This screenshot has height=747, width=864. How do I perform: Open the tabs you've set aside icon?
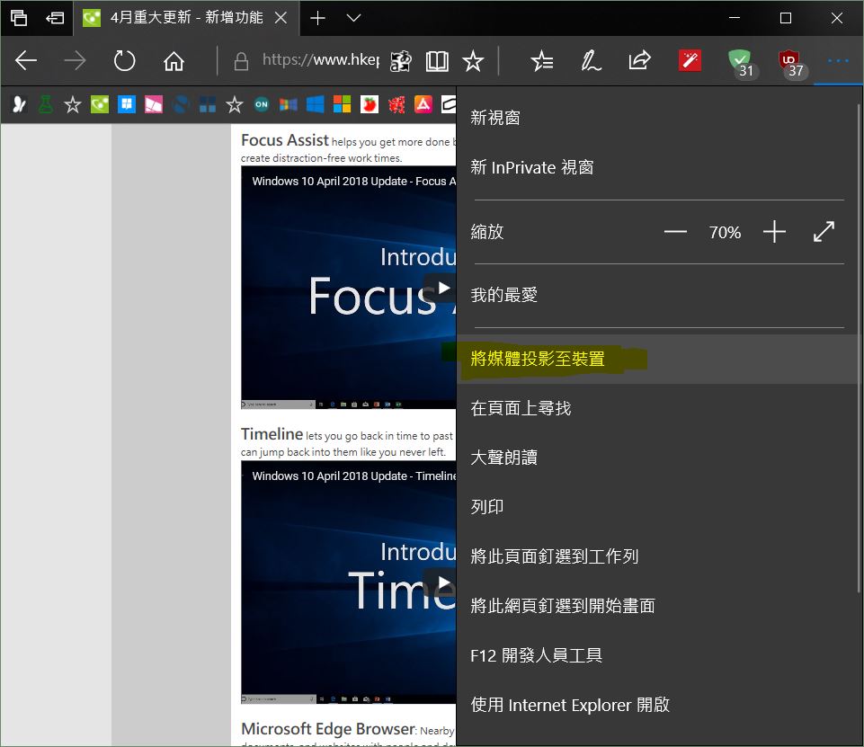[19, 18]
